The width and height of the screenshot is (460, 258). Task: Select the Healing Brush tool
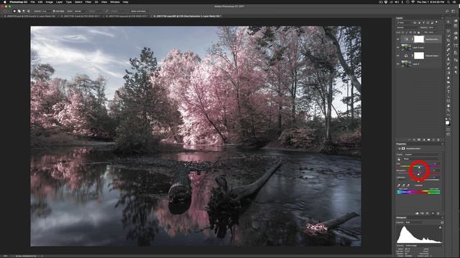pos(448,49)
